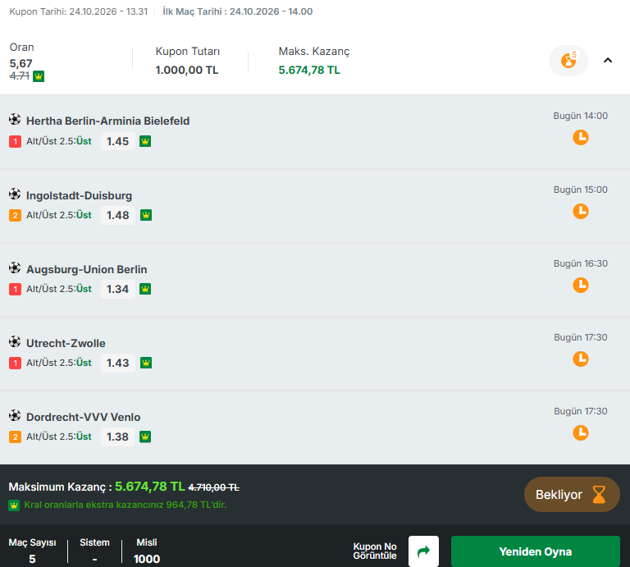Click Bugün 14:00 time label
Viewport: 630px width, 567px height.
tap(580, 116)
